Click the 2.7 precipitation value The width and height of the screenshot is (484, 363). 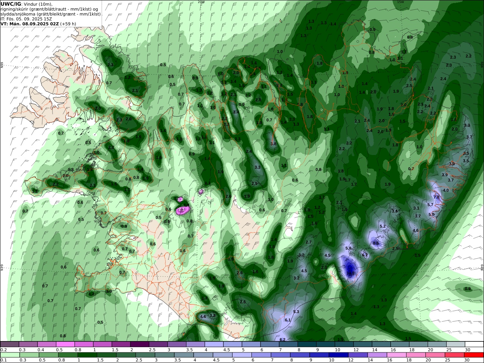click(x=309, y=242)
